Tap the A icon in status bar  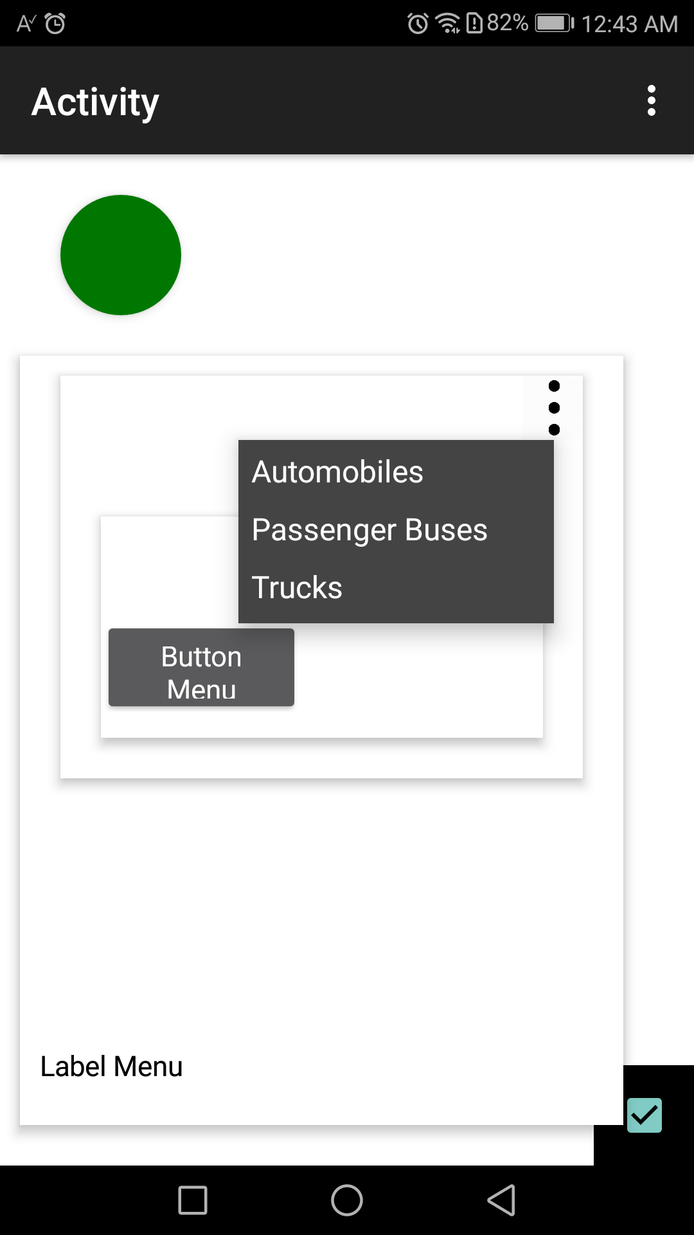26,24
